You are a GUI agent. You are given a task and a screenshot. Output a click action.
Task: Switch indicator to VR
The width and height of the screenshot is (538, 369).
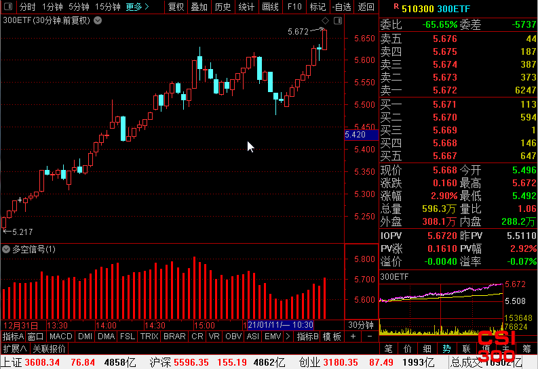click(x=214, y=337)
